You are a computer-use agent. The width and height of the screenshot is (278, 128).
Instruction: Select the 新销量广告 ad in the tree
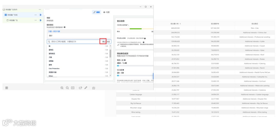22,20
